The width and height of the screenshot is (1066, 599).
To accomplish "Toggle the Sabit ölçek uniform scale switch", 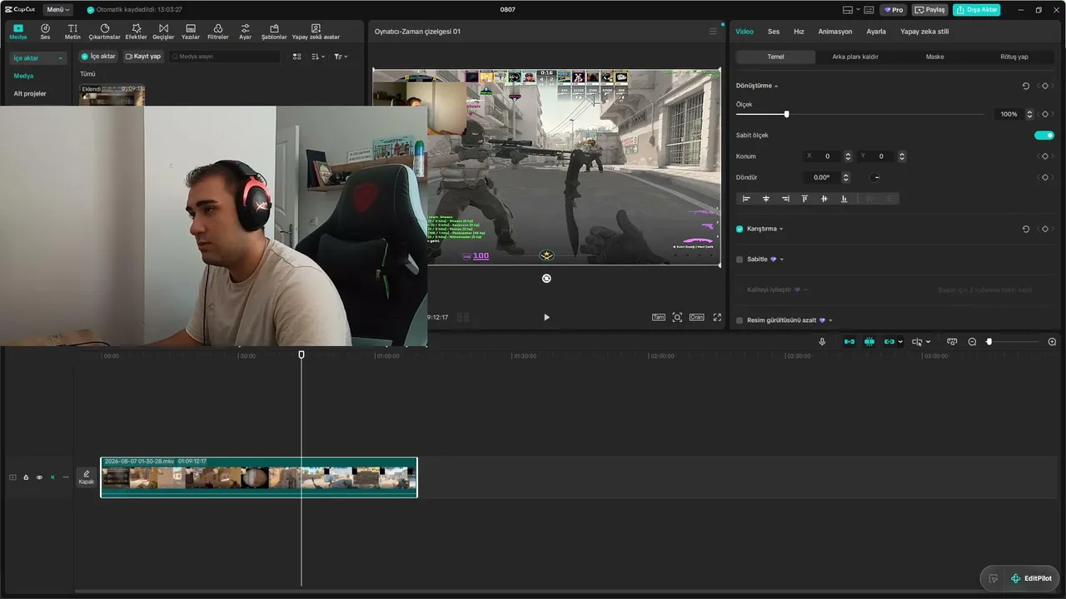I will click(x=1044, y=135).
